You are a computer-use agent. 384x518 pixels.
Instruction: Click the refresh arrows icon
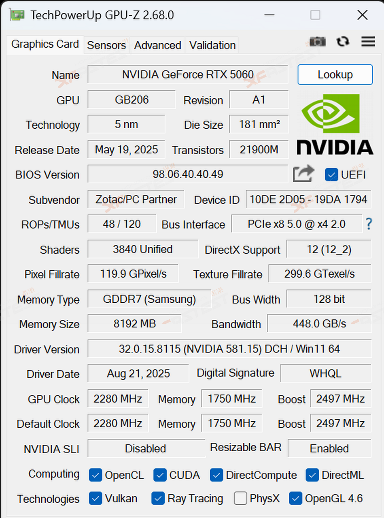[343, 42]
